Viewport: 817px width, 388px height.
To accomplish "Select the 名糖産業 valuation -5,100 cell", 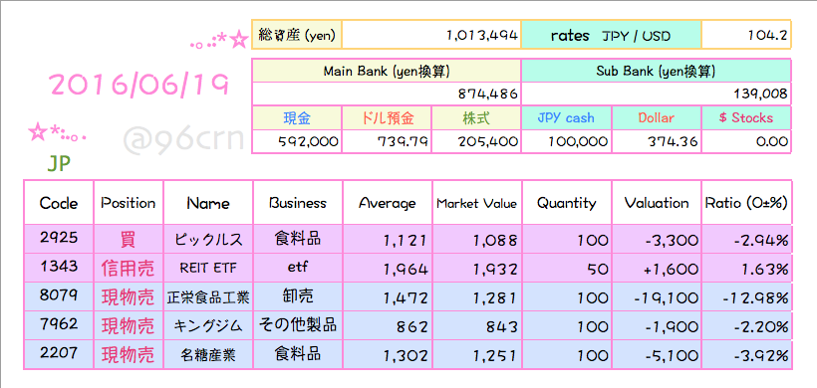I will pos(657,355).
